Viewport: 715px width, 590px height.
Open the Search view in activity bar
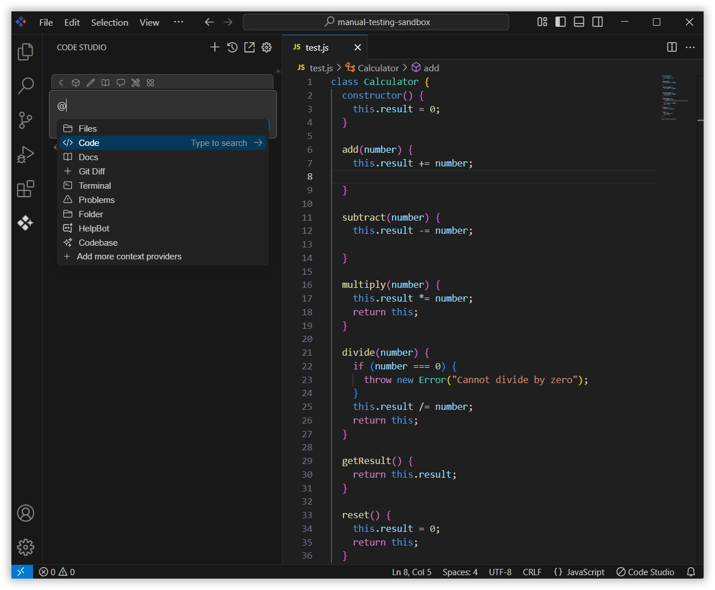26,86
